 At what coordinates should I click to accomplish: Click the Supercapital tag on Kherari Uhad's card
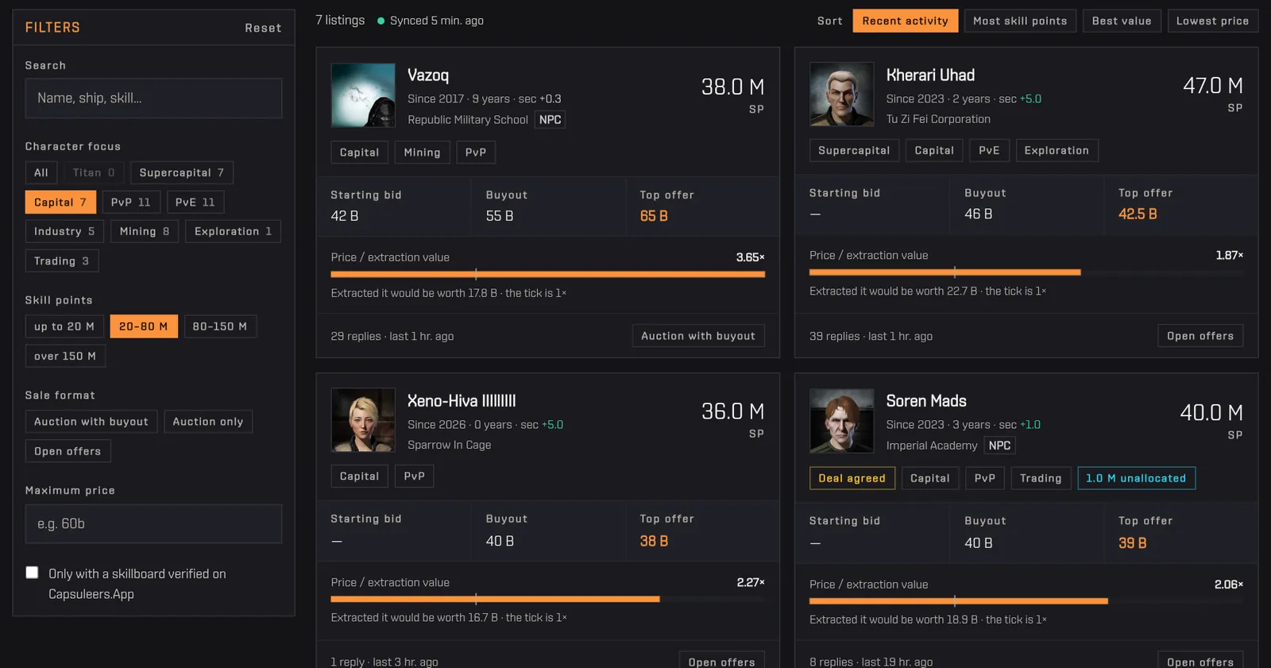coord(855,151)
